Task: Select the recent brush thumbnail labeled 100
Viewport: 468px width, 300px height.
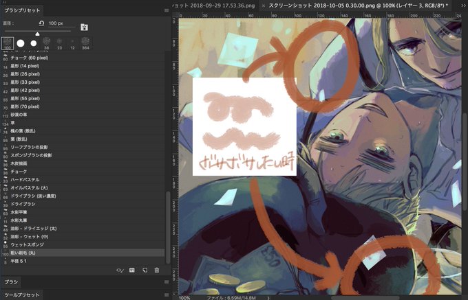Action: coord(8,43)
